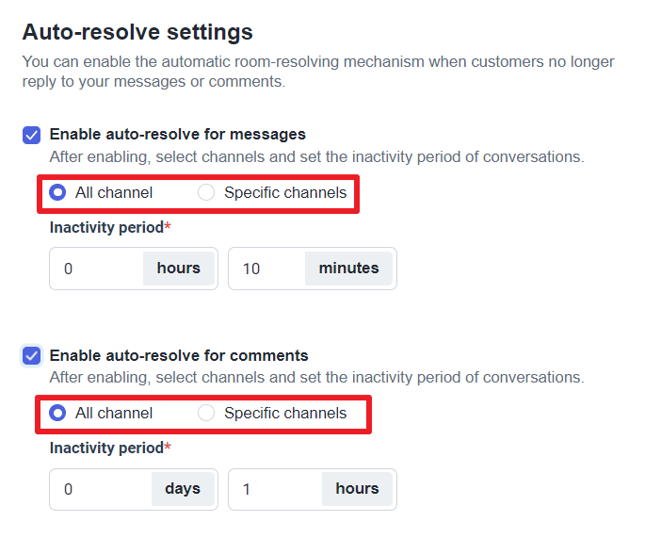The image size is (661, 538).
Task: Choose Specific channels radio for messages
Action: pos(206,193)
